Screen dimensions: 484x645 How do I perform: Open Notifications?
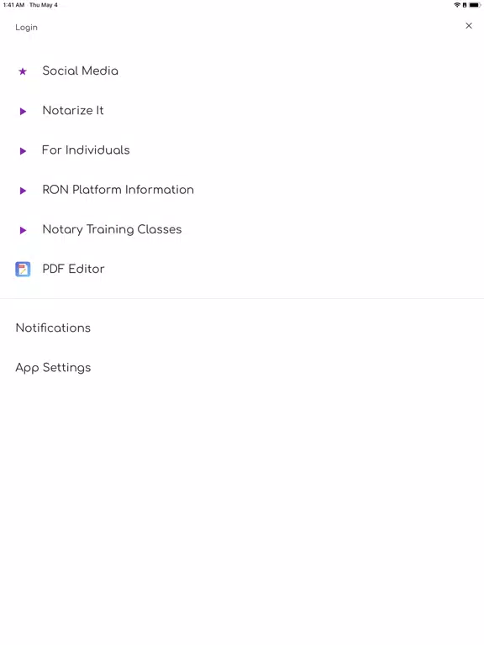pos(53,328)
